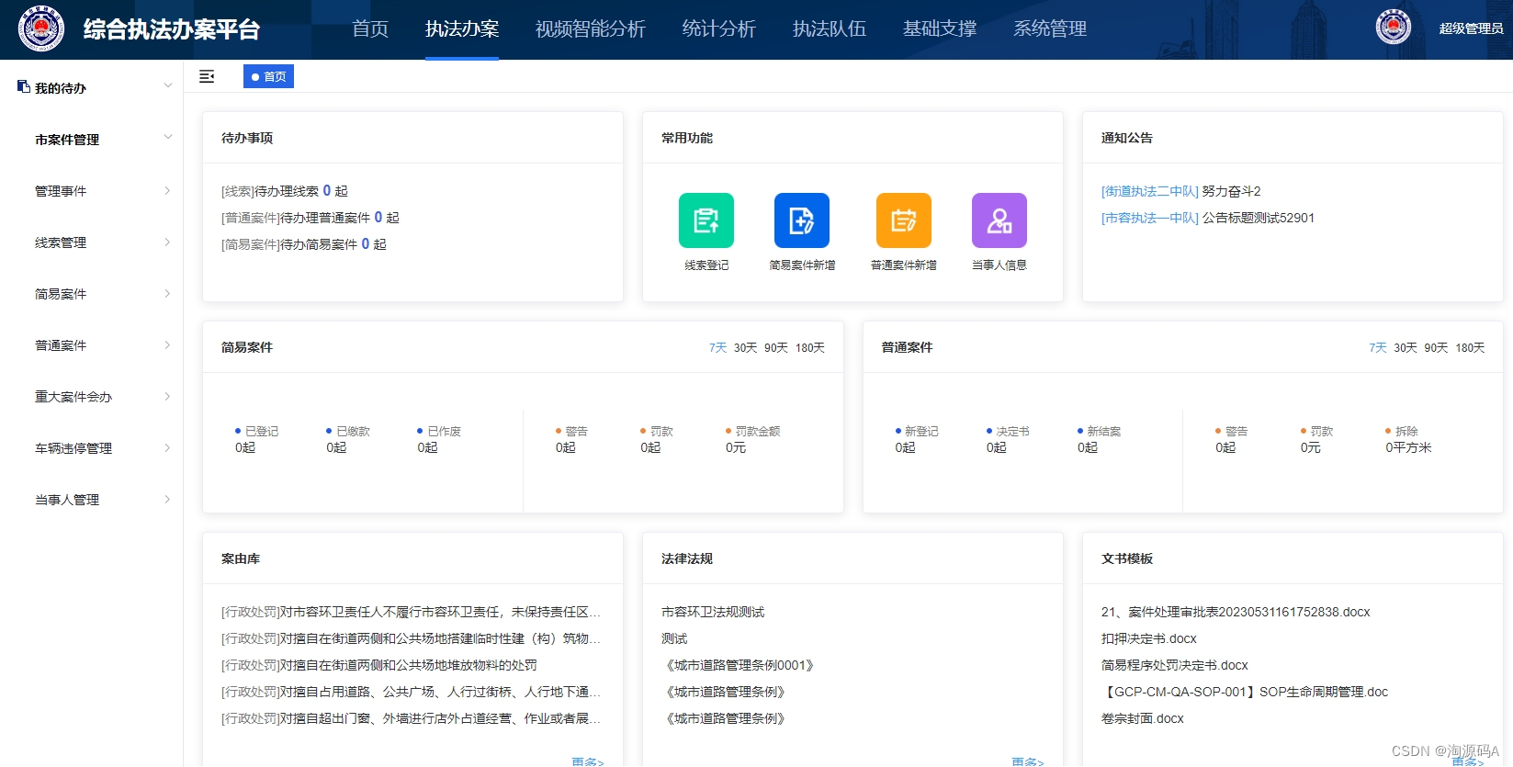The width and height of the screenshot is (1513, 767).
Task: Click the 拆除 statistic in 普通案件
Action: (x=1408, y=439)
